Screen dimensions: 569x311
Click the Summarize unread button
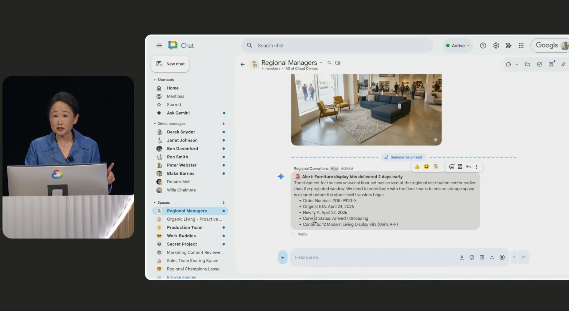coord(403,157)
